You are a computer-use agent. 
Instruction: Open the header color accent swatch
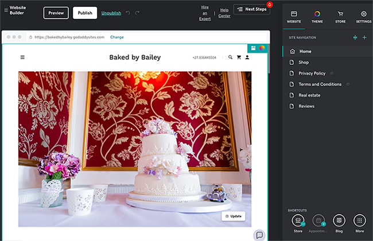[x=262, y=48]
